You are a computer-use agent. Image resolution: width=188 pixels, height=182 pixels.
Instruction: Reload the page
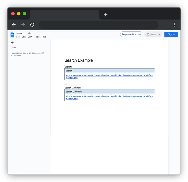[32, 25]
